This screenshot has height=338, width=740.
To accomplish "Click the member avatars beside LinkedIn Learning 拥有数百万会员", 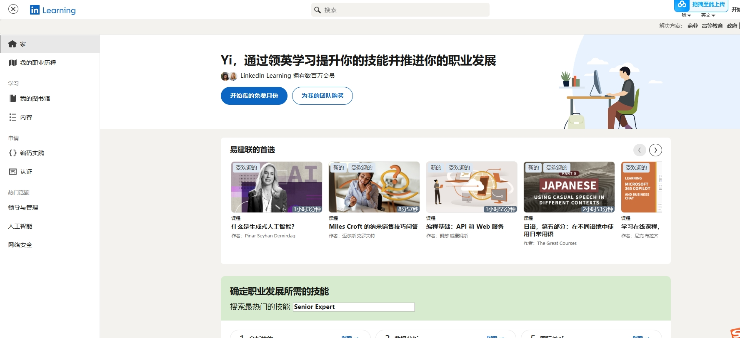I will click(229, 76).
